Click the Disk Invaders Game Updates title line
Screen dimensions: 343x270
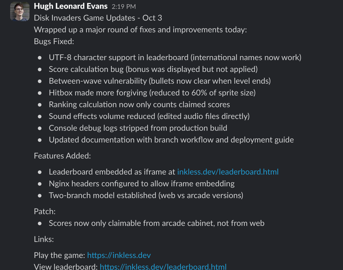(x=98, y=18)
